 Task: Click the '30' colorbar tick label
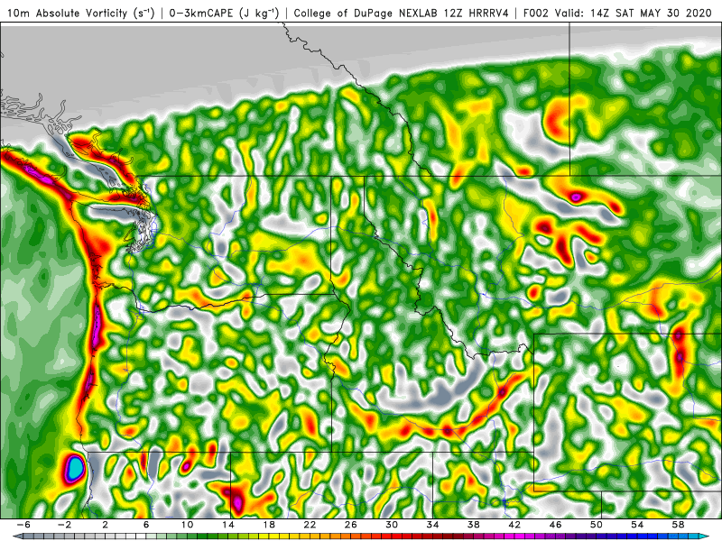(x=392, y=525)
